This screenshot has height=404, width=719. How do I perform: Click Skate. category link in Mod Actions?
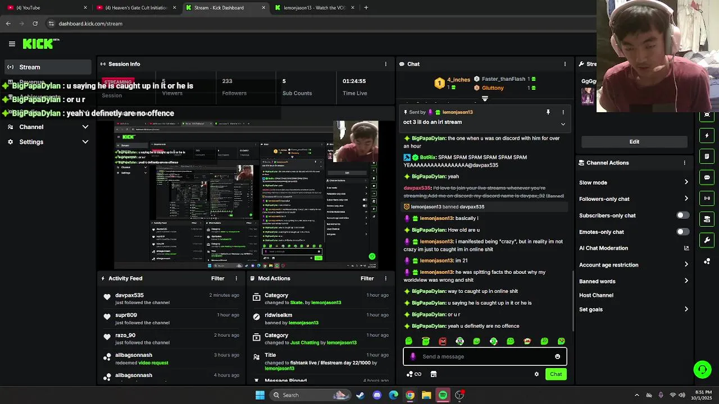297,303
